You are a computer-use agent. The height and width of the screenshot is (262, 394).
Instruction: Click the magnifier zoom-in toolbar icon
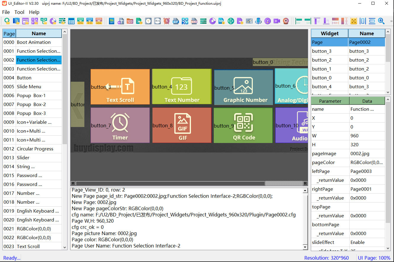[381, 21]
